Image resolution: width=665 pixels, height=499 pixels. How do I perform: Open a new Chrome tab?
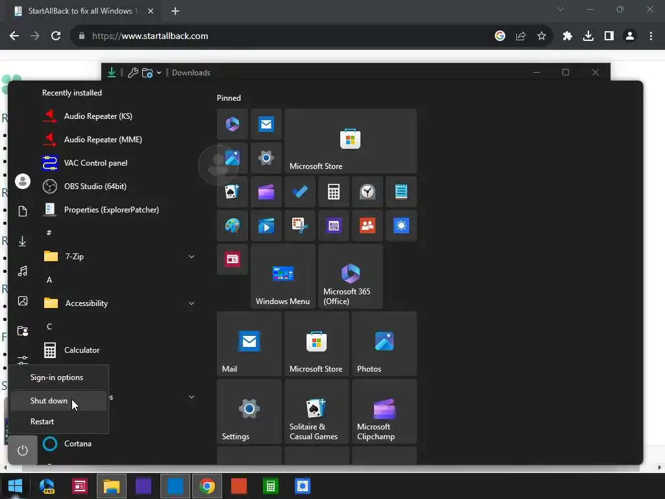click(x=175, y=11)
